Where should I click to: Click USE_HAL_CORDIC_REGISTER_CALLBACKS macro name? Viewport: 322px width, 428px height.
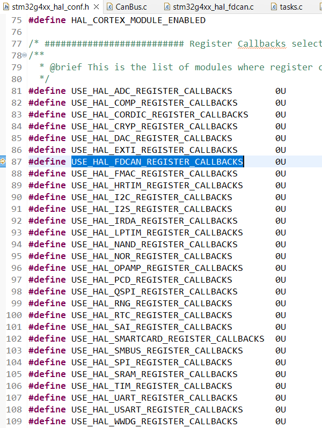(160, 115)
